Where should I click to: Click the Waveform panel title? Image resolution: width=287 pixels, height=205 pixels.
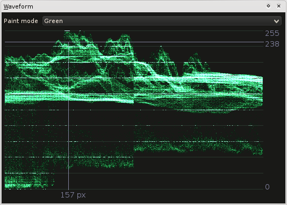[x=18, y=6]
